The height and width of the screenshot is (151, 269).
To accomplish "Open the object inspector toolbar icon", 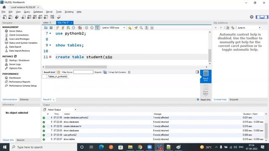I will [17, 17].
